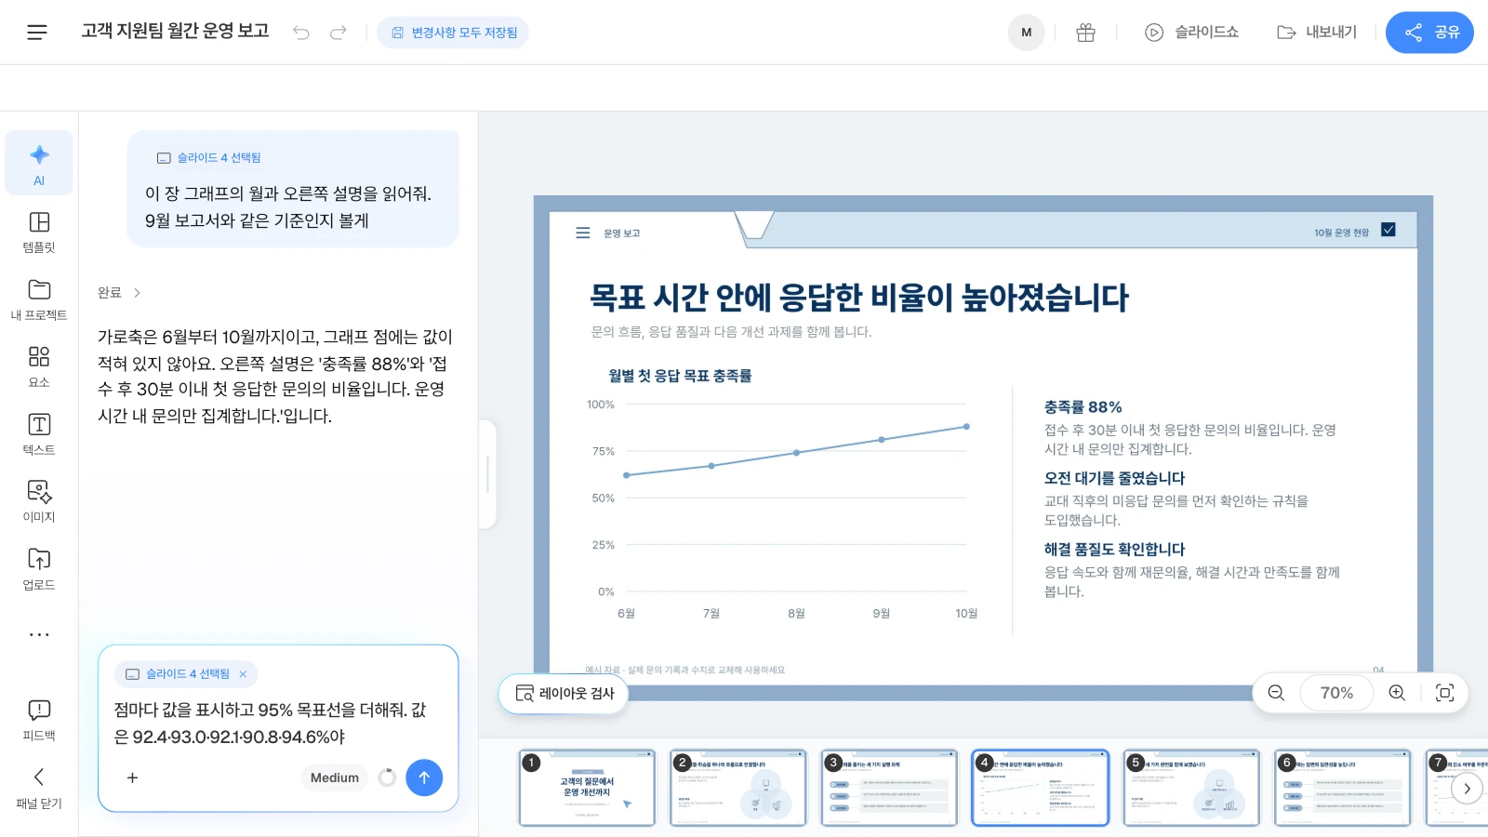Send the prompt with the arrow button

click(424, 777)
